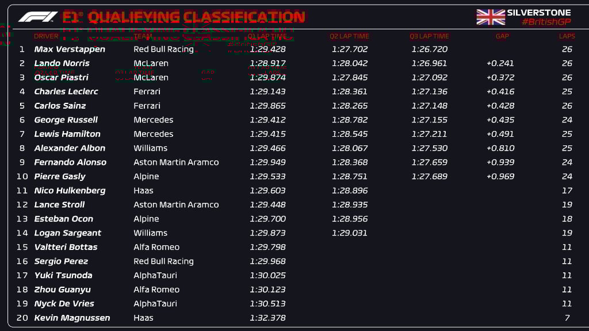Click driver name Max Verstappen
The image size is (589, 331).
click(70, 49)
